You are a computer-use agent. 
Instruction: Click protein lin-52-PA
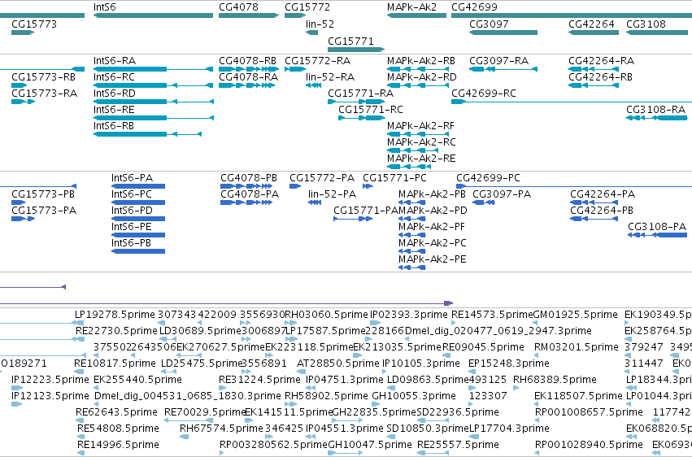pyautogui.click(x=315, y=202)
